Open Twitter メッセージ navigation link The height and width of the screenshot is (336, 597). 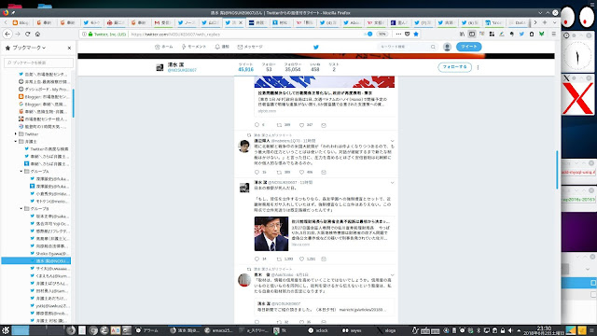(x=250, y=47)
